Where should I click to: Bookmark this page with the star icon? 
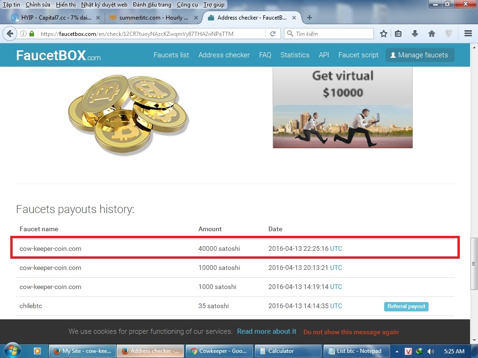384,34
